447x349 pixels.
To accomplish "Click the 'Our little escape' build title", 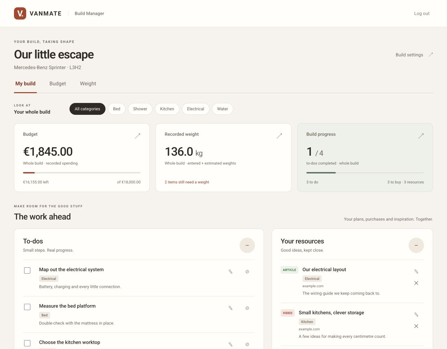I will [54, 54].
